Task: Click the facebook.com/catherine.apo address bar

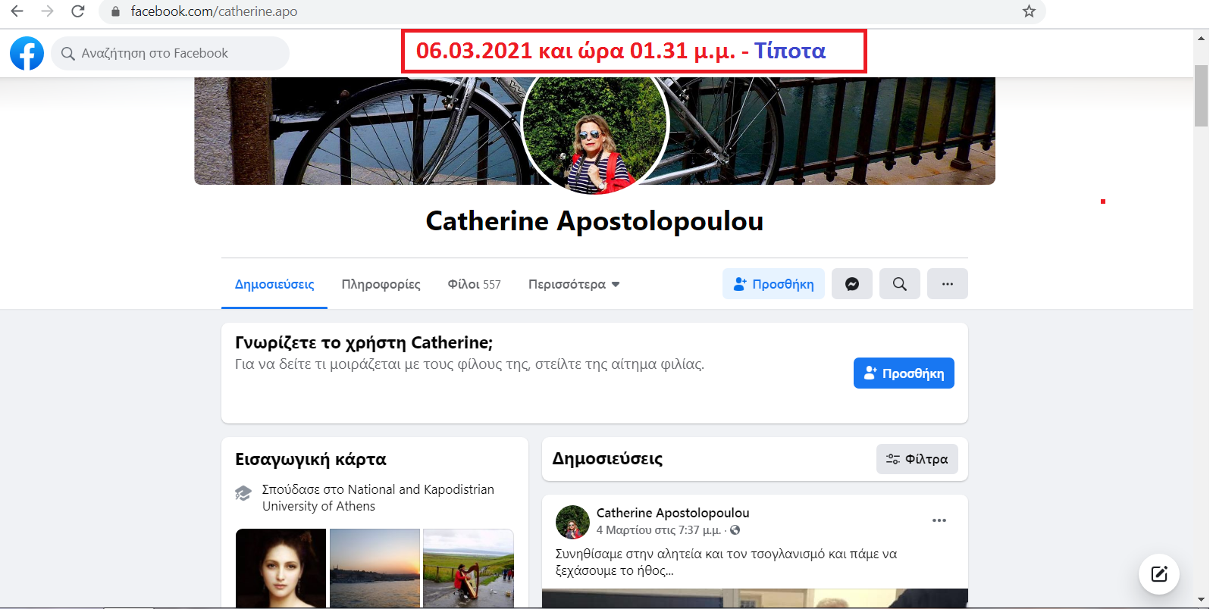Action: click(x=572, y=11)
